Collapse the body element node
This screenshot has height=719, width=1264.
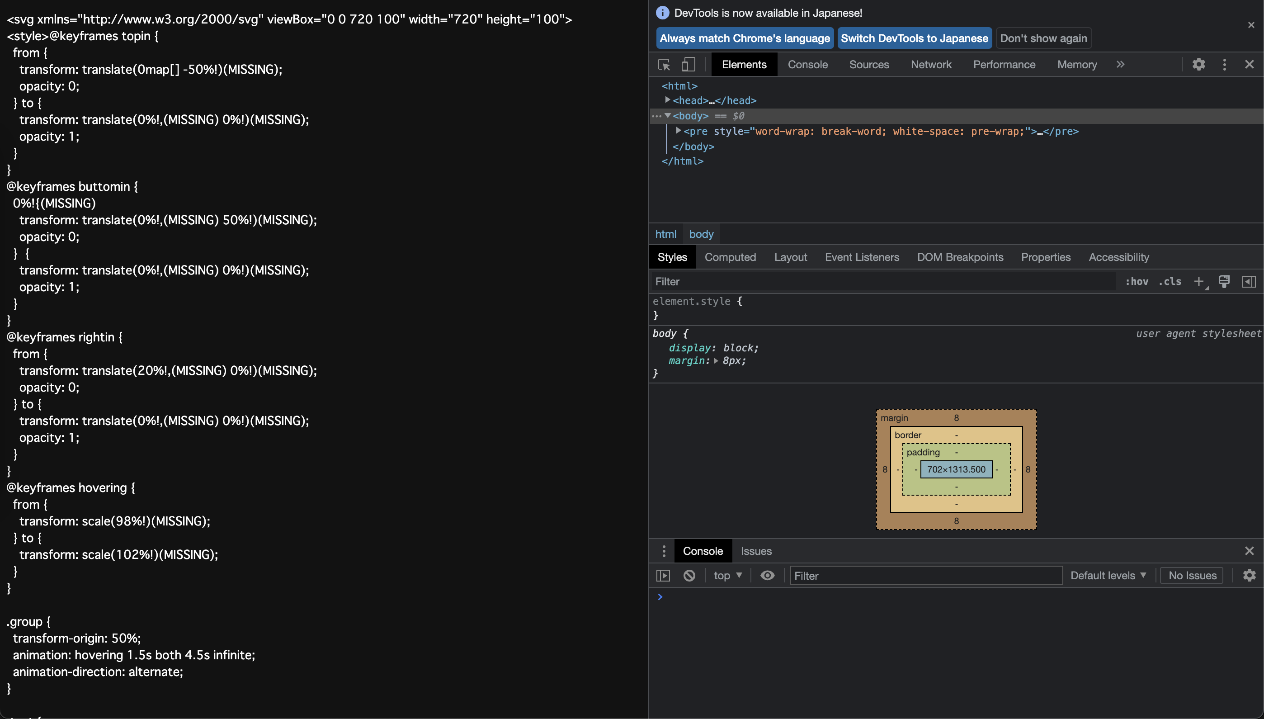coord(667,116)
